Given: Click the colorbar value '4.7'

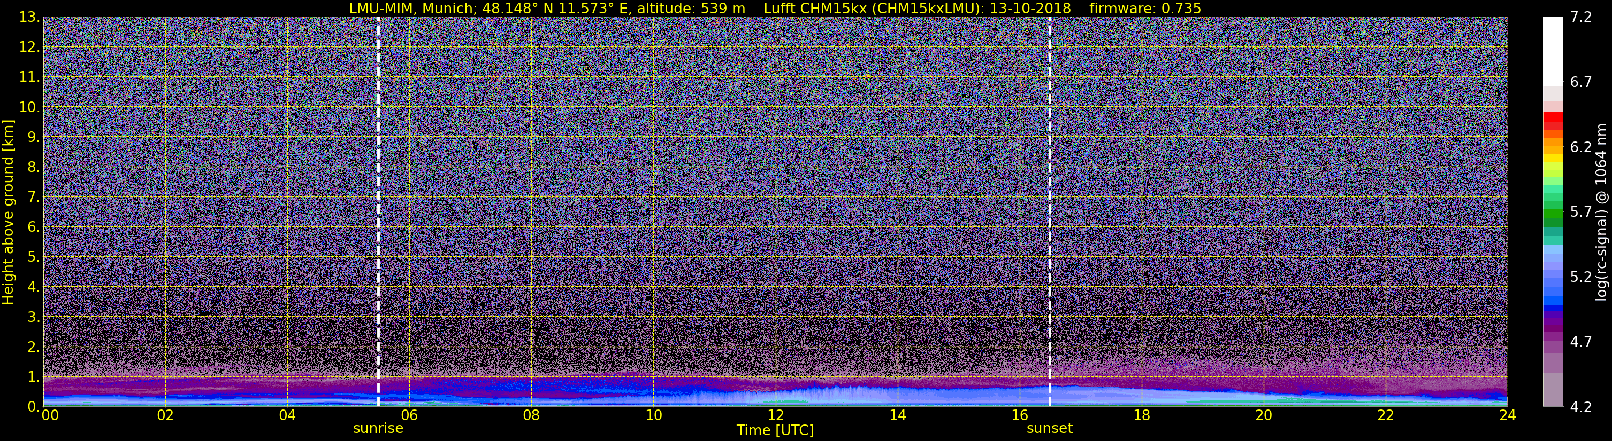Looking at the screenshot, I should click(x=1581, y=342).
